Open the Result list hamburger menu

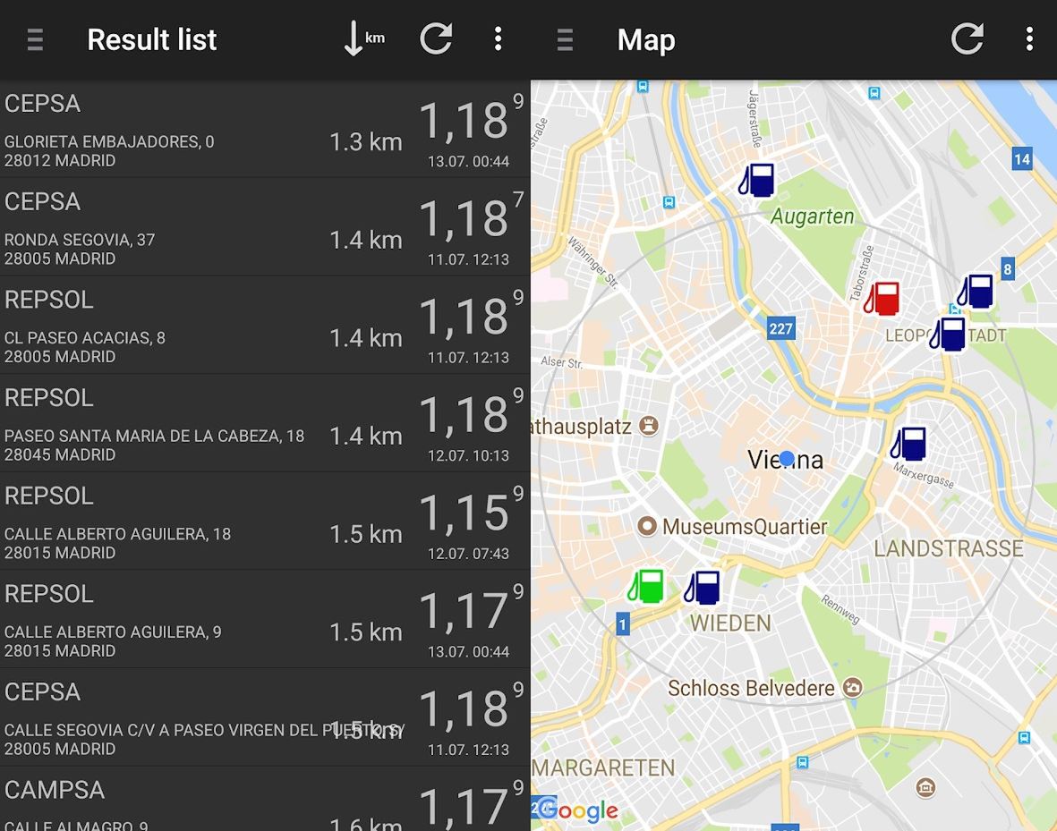tap(35, 39)
